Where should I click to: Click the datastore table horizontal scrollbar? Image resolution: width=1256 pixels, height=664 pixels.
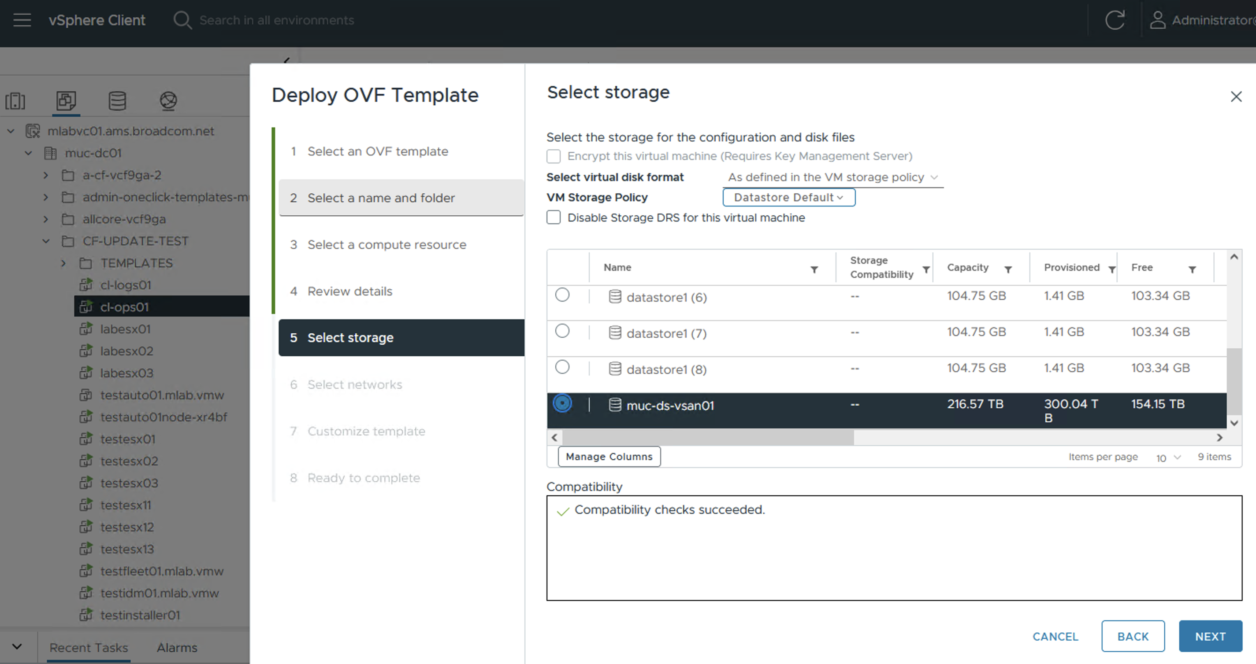707,438
